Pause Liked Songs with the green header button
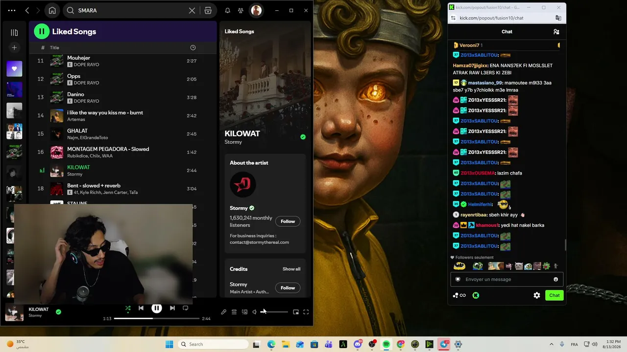The image size is (627, 352). [42, 31]
